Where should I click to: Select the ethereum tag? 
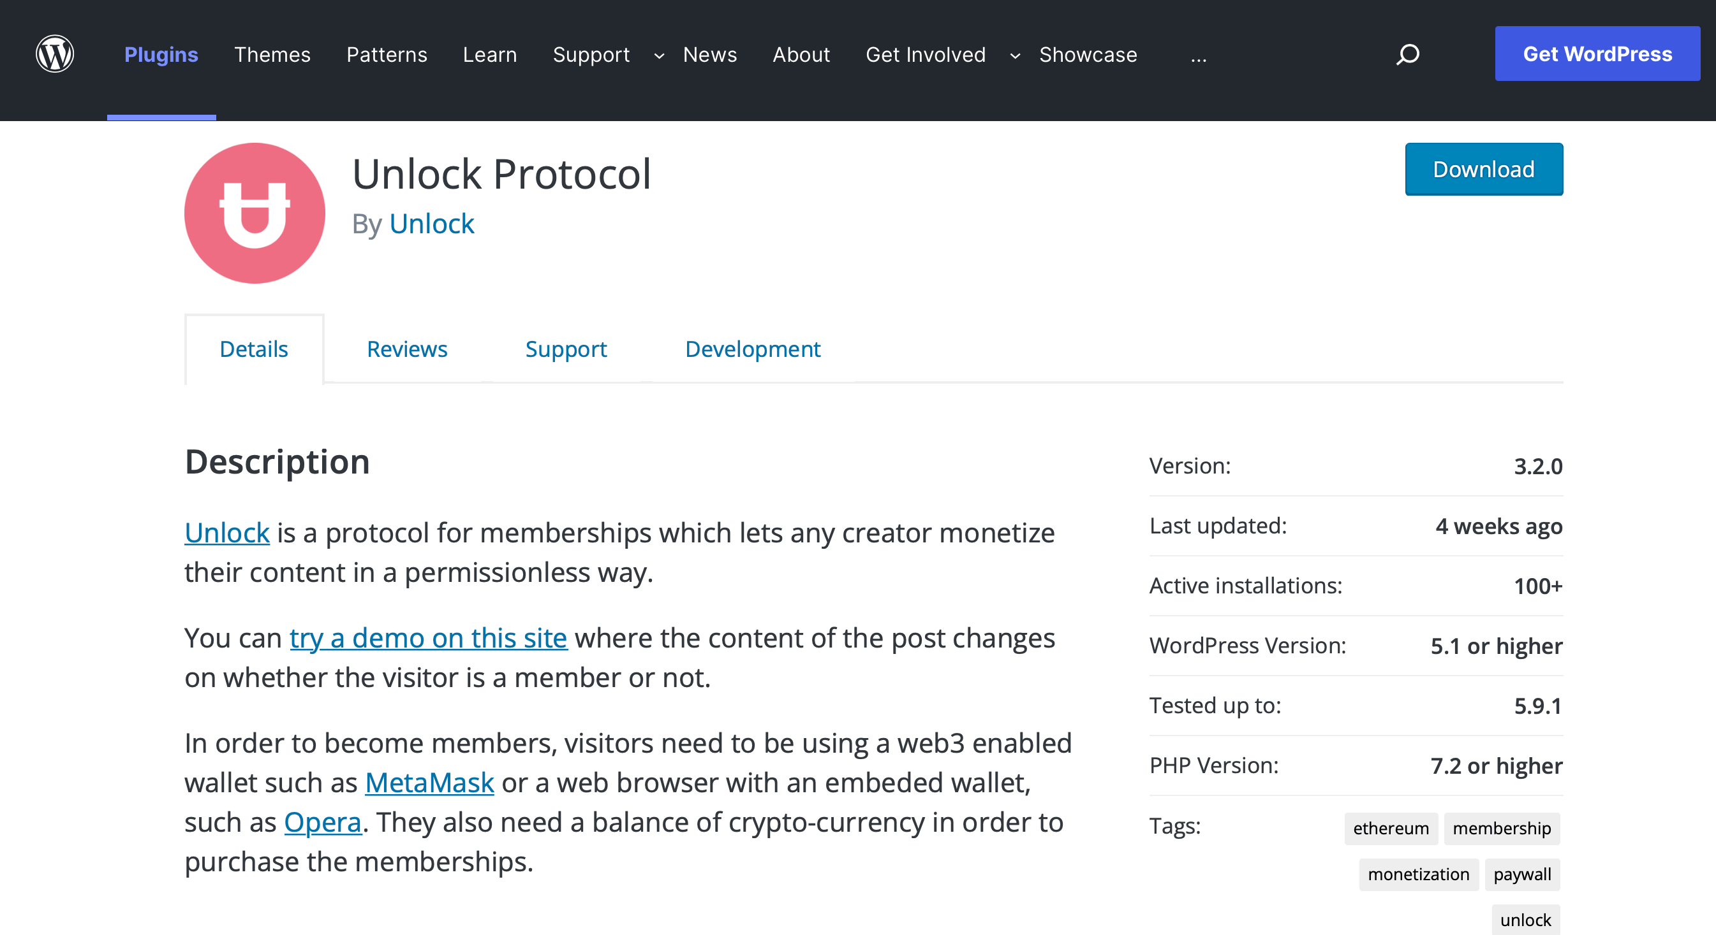click(1391, 828)
